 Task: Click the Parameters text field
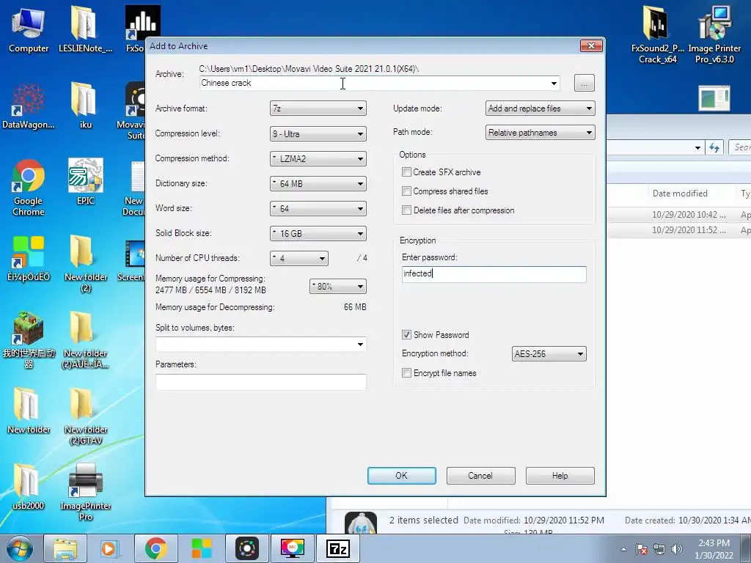pyautogui.click(x=260, y=382)
